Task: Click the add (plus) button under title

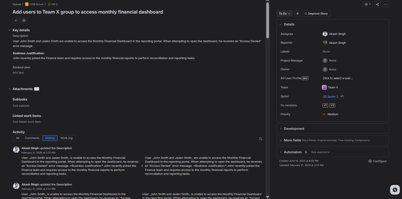Action: tap(16, 20)
